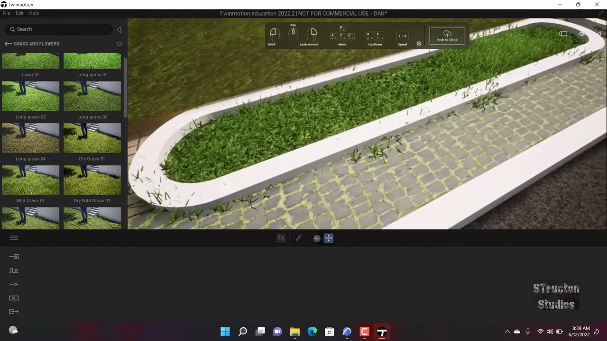Open the File menu
The image size is (607, 341).
click(6, 13)
